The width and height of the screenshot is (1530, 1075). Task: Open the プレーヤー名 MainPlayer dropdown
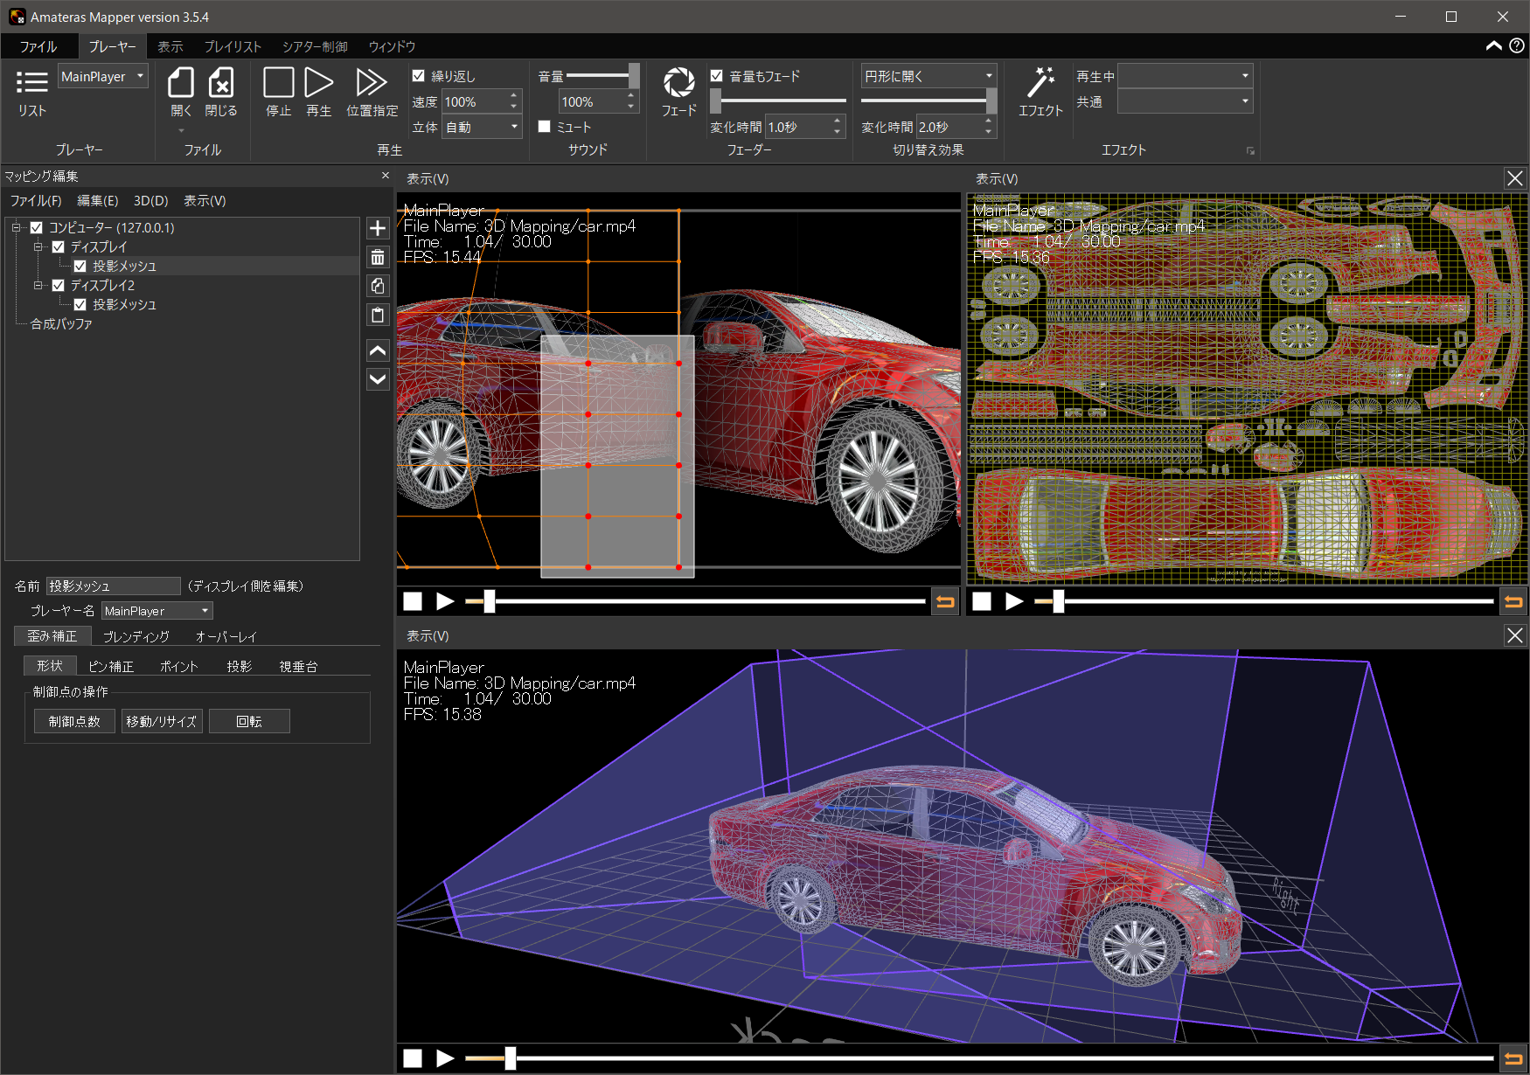coord(157,611)
